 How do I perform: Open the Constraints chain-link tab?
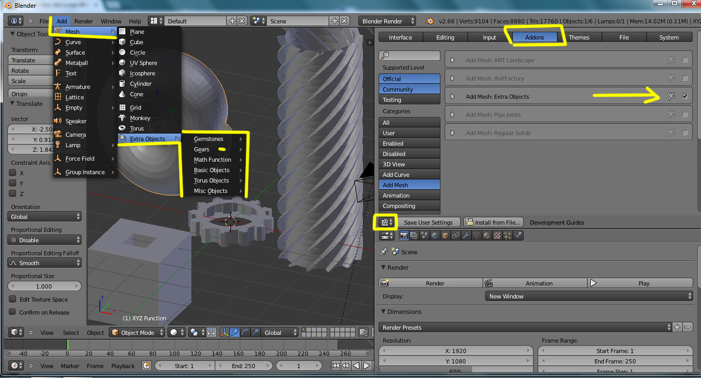coord(456,236)
